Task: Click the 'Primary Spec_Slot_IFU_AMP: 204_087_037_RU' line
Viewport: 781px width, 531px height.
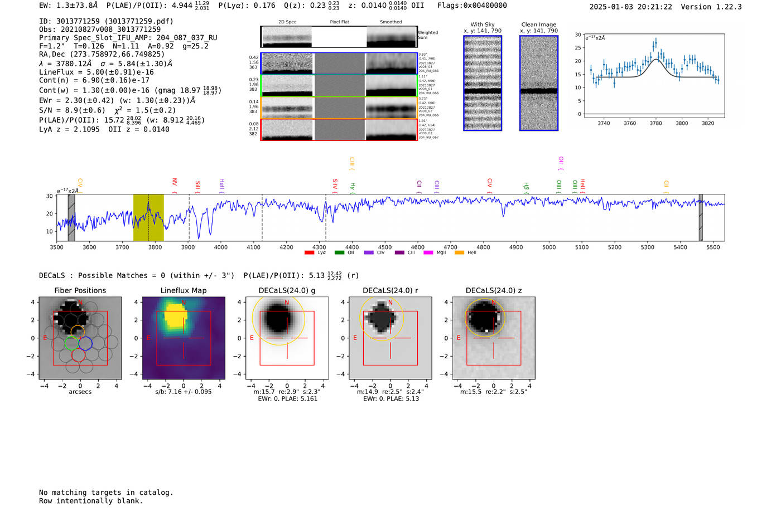Action: [128, 38]
